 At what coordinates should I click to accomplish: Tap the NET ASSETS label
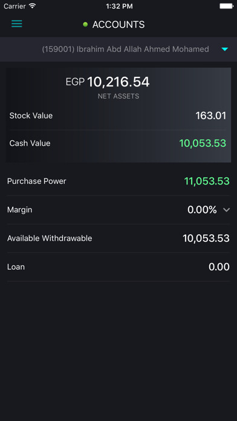[x=118, y=96]
